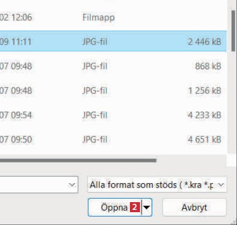Click the vertical scrollbar thumb
237x225 pixels.
pyautogui.click(x=233, y=31)
